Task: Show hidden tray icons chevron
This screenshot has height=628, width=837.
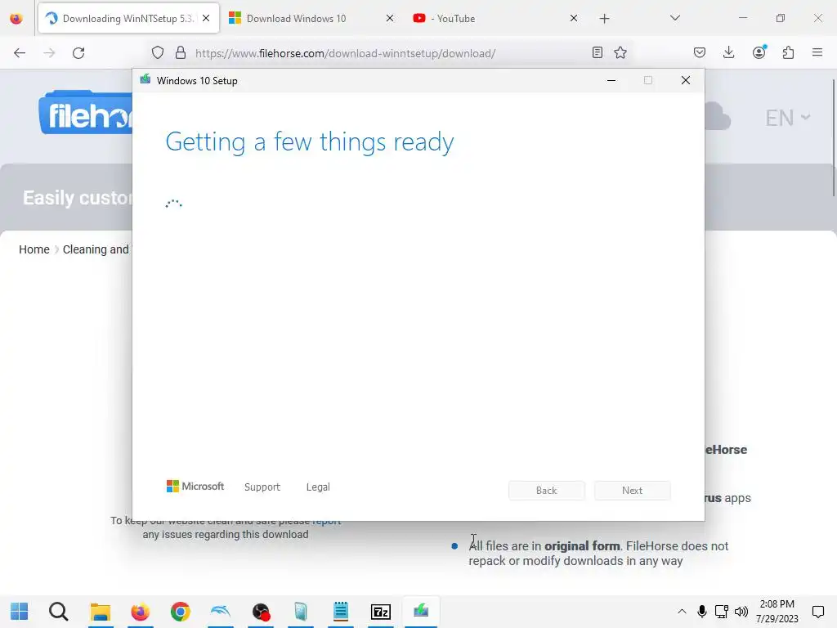Action: point(683,612)
